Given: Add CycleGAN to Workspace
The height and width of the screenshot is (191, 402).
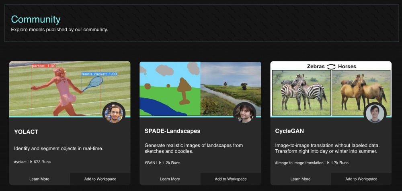Looking at the screenshot, I should click(x=361, y=179).
